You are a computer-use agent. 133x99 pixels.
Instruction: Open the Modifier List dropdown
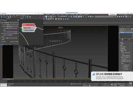(x=126, y=31)
